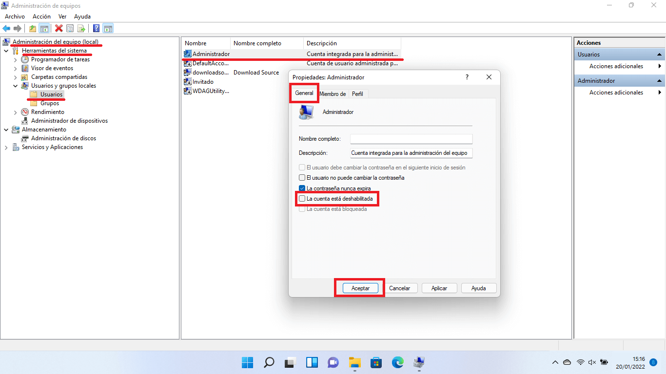Check 'La cuenta está deshabilitada'
666x374 pixels.
(x=302, y=199)
